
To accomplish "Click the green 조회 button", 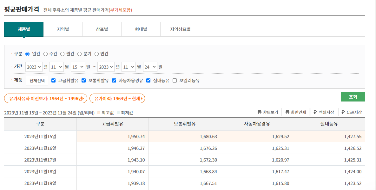I will coord(353,97).
